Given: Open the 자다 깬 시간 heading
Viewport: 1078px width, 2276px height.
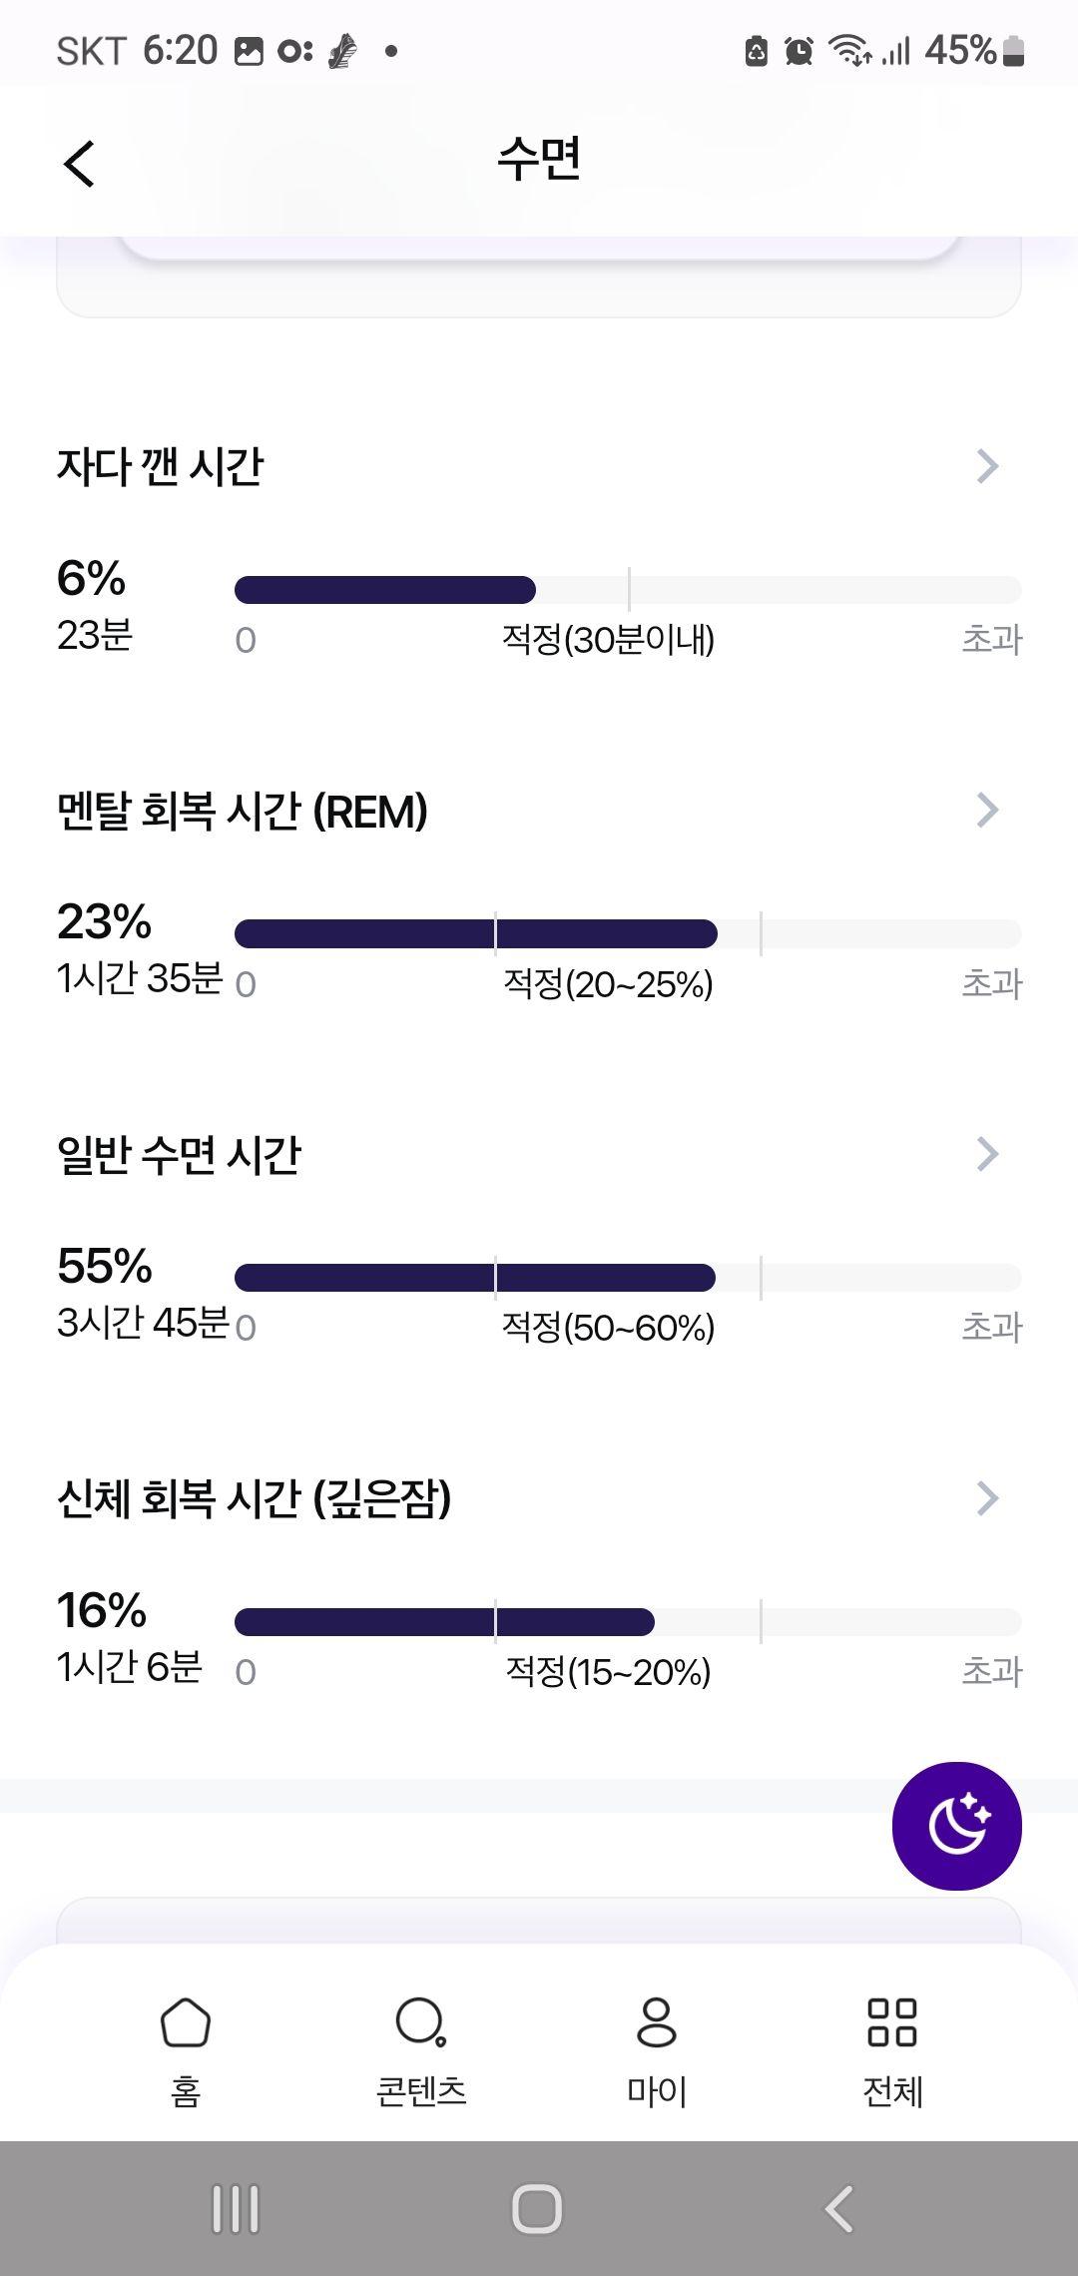Looking at the screenshot, I should point(160,466).
